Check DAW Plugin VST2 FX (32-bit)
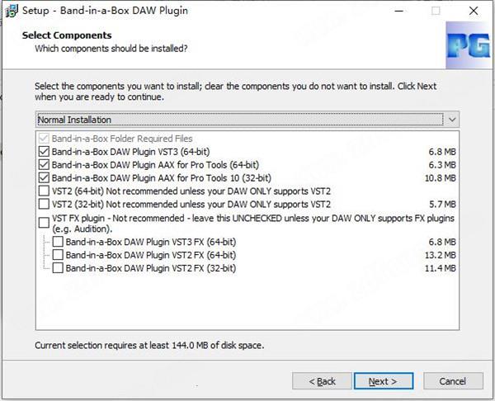The height and width of the screenshot is (401, 495). (58, 268)
